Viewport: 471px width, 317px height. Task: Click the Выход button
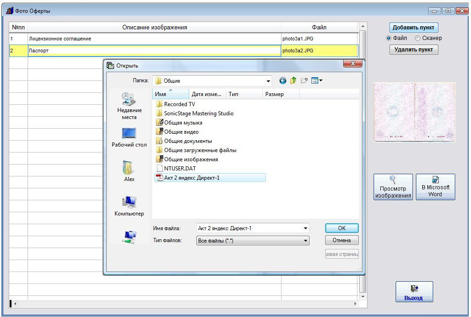point(414,292)
